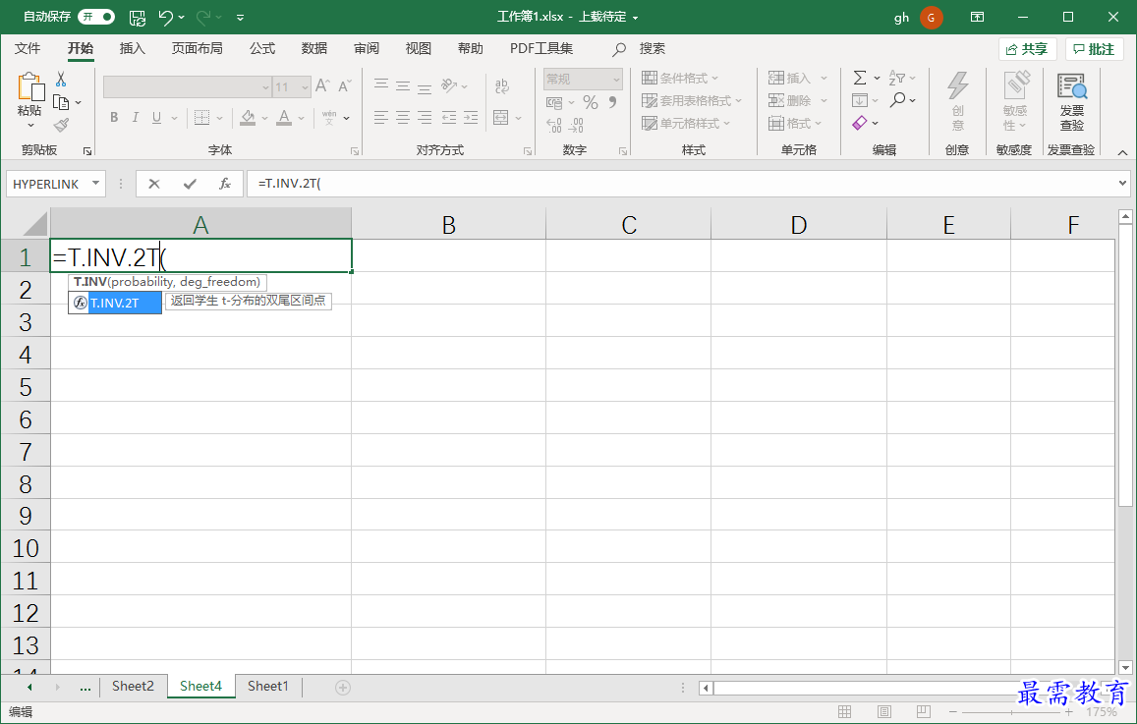Click the Copy icon
Image resolution: width=1137 pixels, height=724 pixels.
pyautogui.click(x=62, y=102)
